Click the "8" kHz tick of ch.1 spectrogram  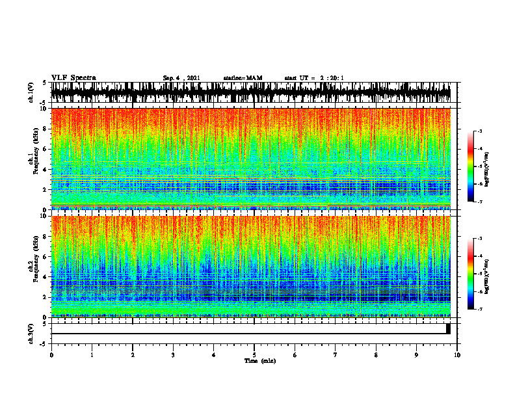pos(46,129)
